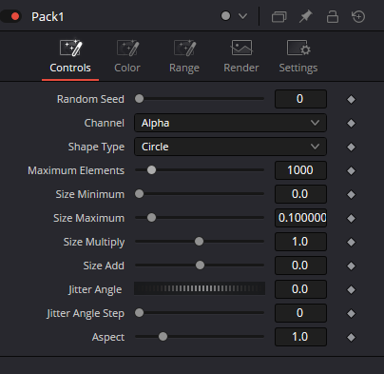The width and height of the screenshot is (384, 374).
Task: Add keyframe for Jitter Angle Step
Action: pyautogui.click(x=351, y=313)
